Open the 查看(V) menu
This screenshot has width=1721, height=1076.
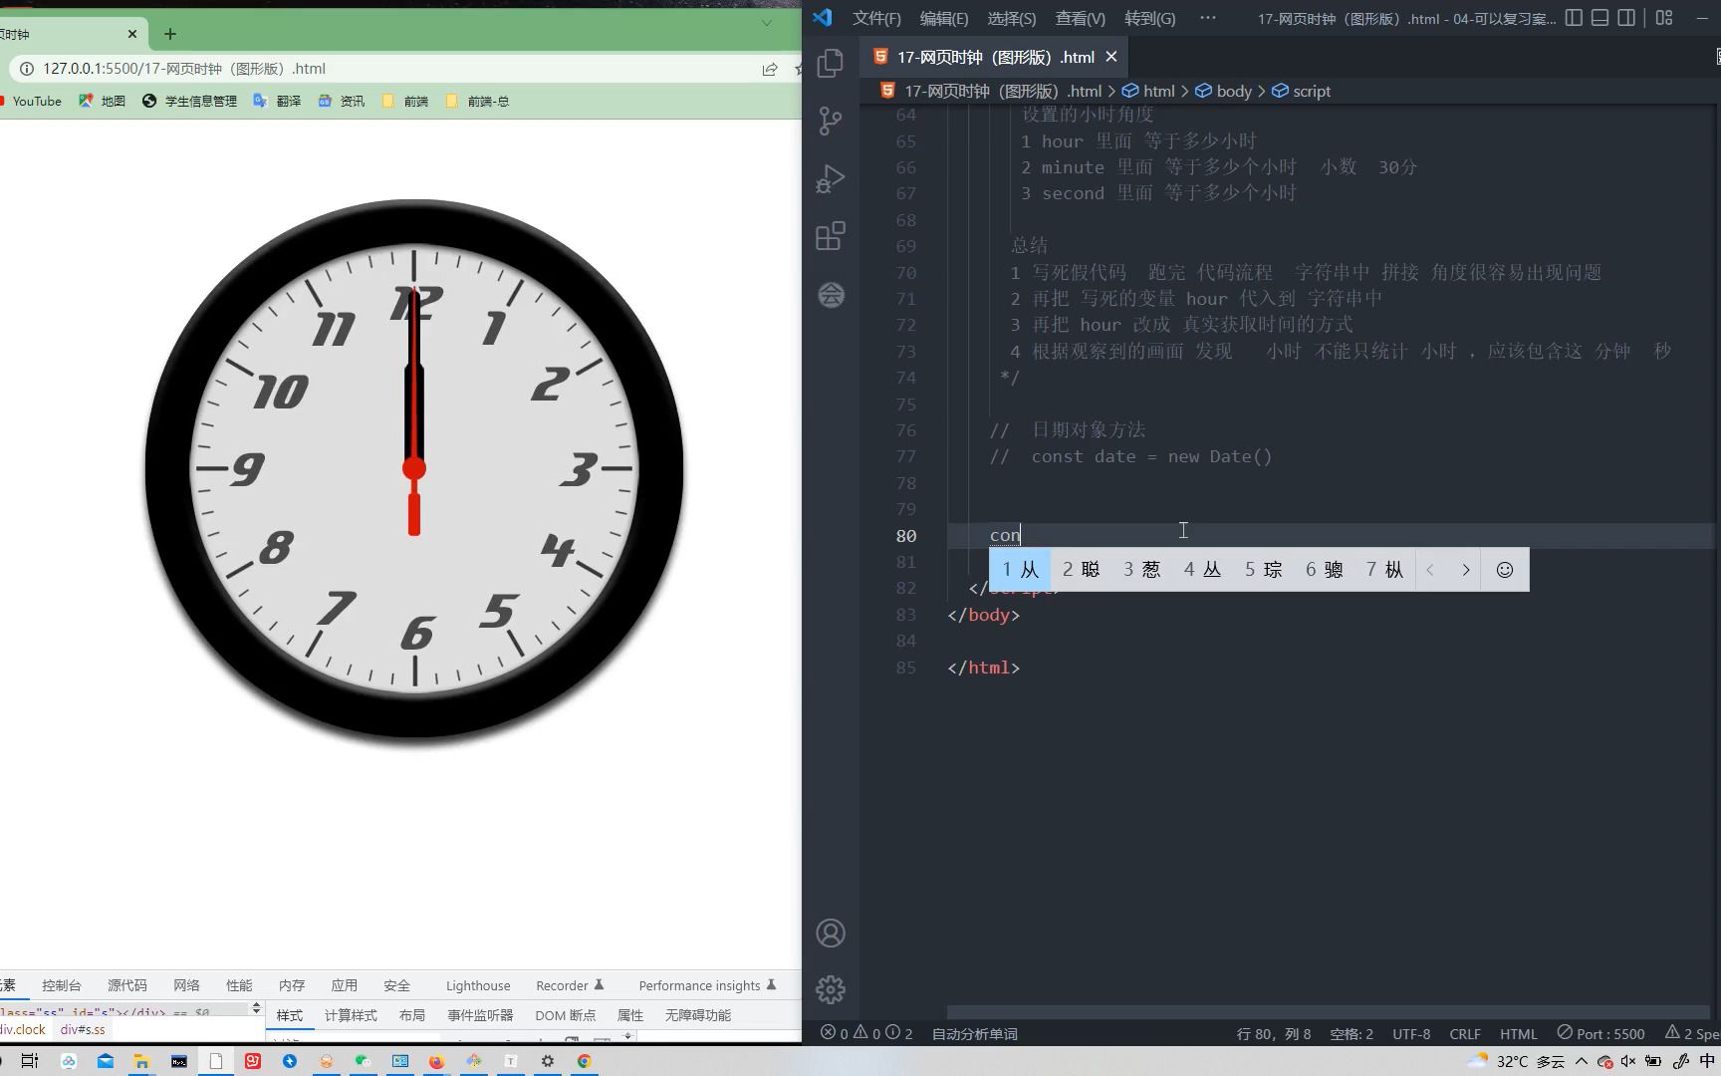[x=1080, y=18]
